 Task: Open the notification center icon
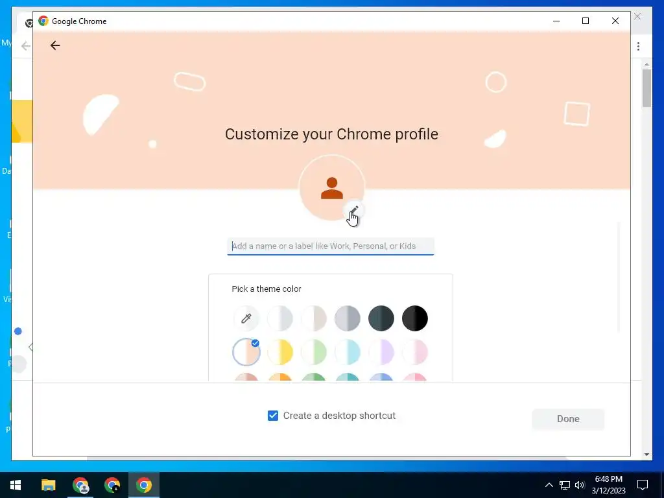coord(643,485)
